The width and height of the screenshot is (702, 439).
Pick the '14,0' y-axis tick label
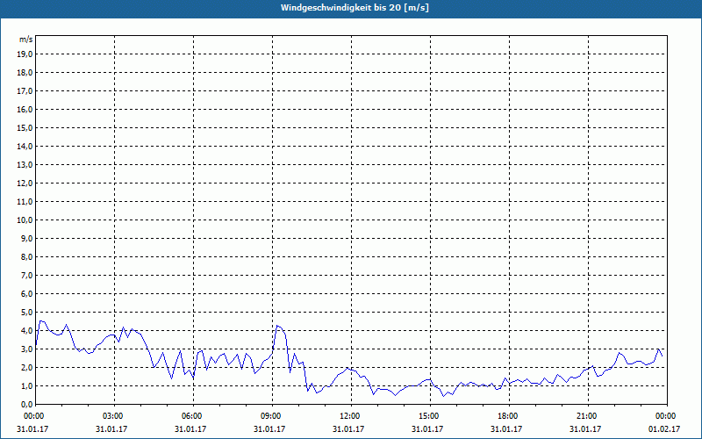[x=25, y=146]
